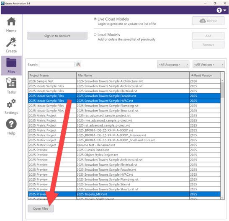229x221 pixels.
Task: Select the Local Models radio button
Action: pos(95,34)
